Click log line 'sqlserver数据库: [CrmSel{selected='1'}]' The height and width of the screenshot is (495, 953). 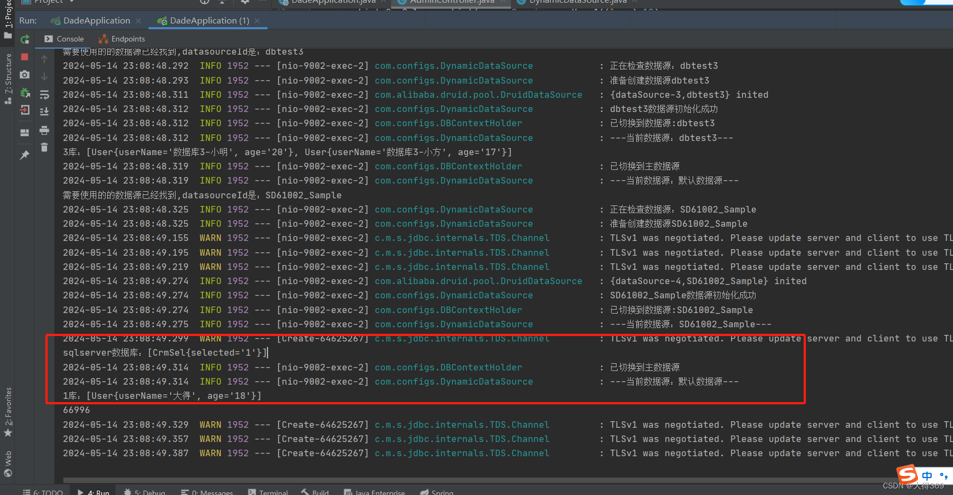point(165,353)
